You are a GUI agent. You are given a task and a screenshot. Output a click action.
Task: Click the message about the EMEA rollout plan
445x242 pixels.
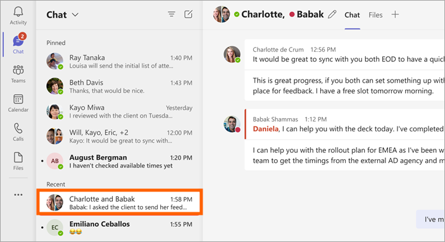pos(344,155)
